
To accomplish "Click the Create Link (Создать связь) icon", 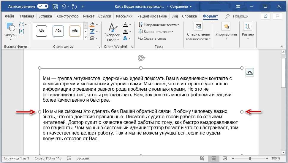I will (141, 39).
